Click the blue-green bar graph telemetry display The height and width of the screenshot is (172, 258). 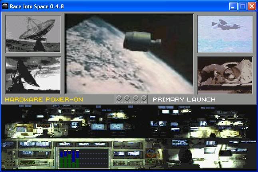(83, 158)
